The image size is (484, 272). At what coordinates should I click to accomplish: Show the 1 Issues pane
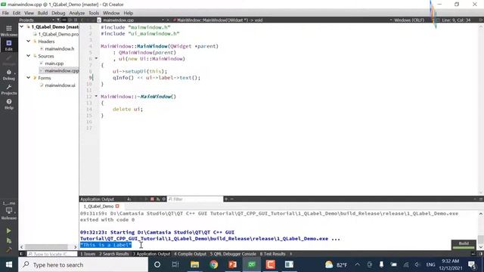pyautogui.click(x=88, y=254)
